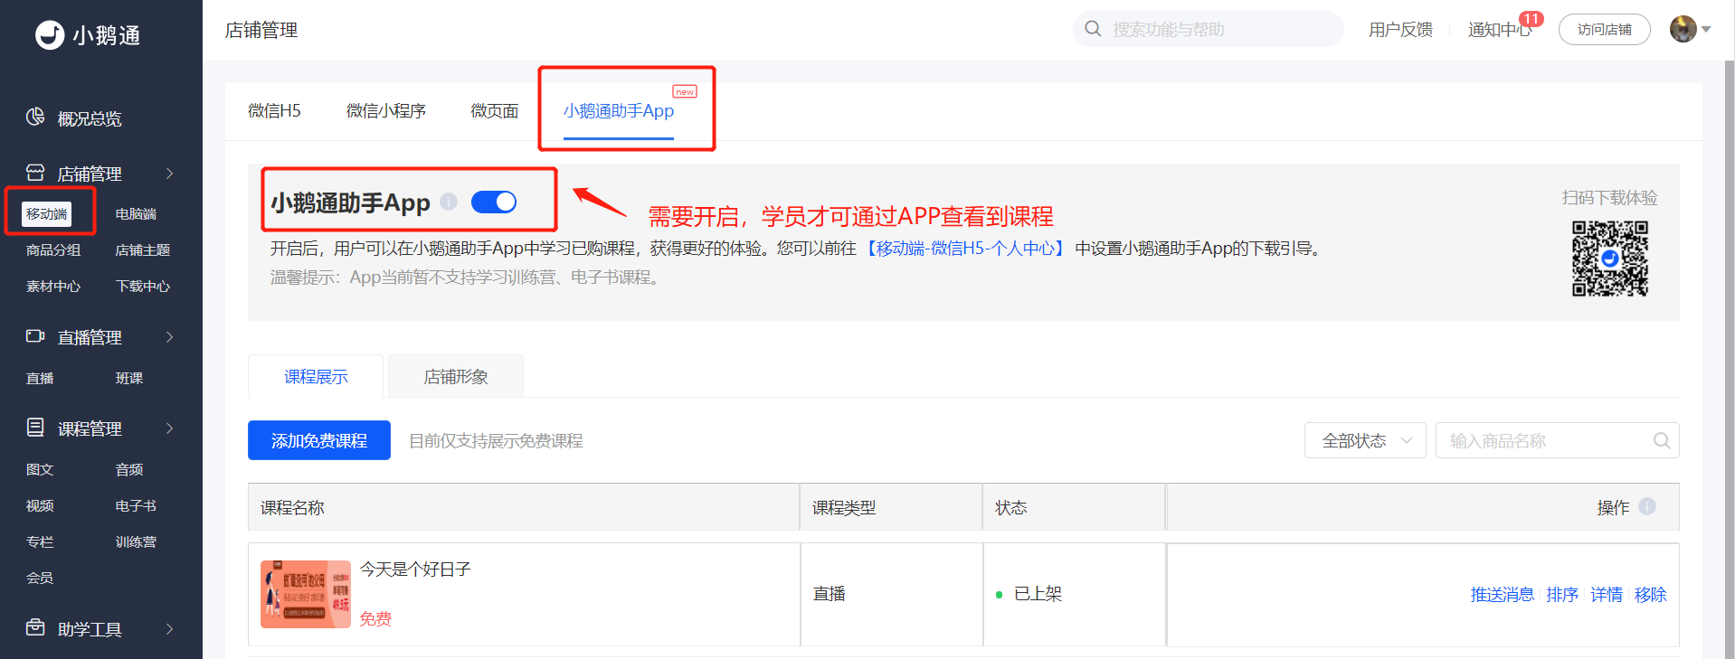
Task: Click the 免费 price label
Action: pos(375,619)
